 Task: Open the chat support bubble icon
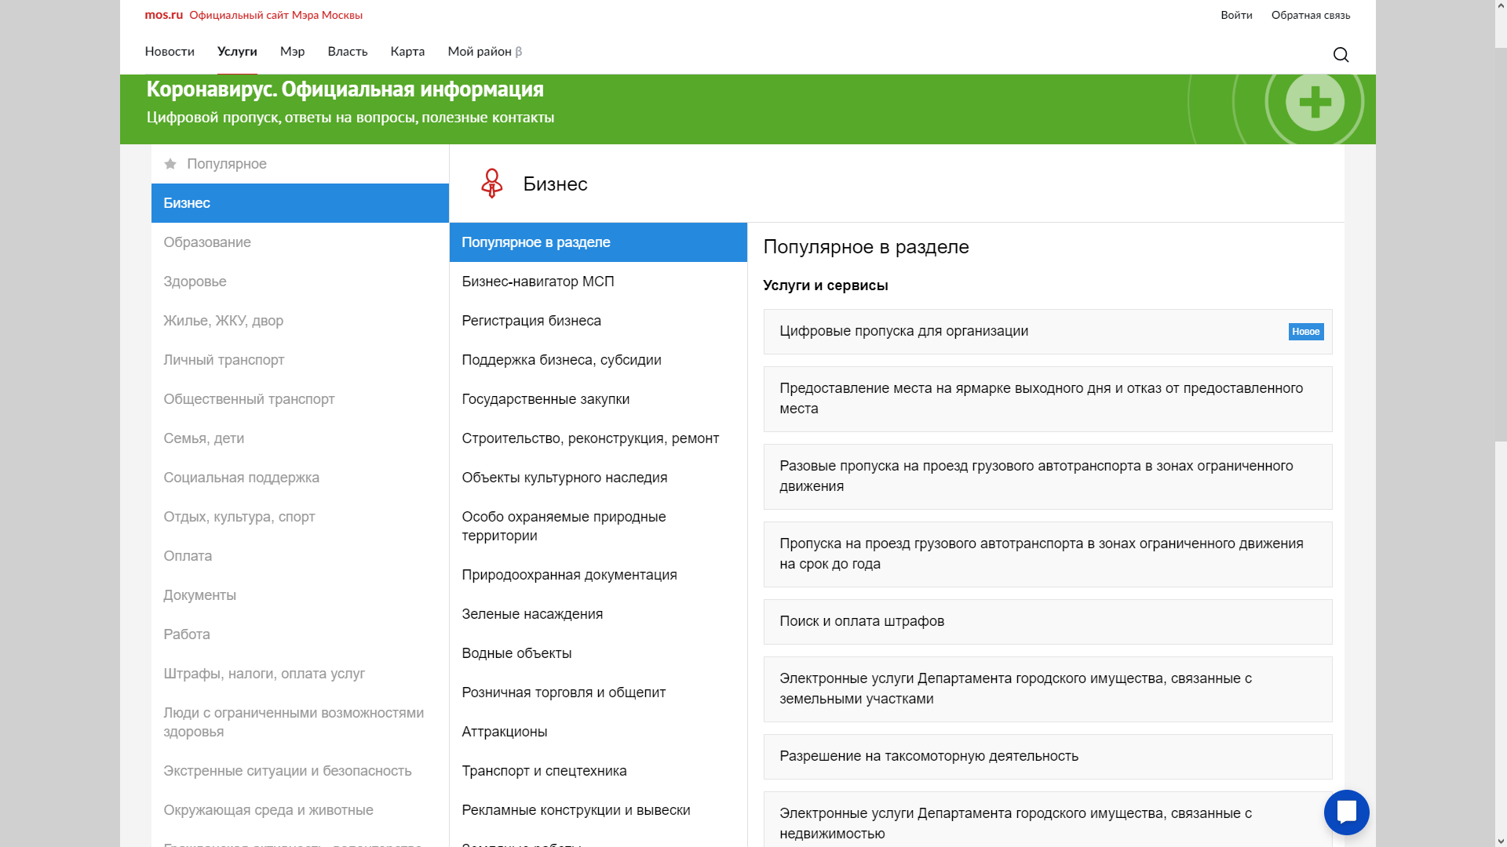[x=1347, y=812]
